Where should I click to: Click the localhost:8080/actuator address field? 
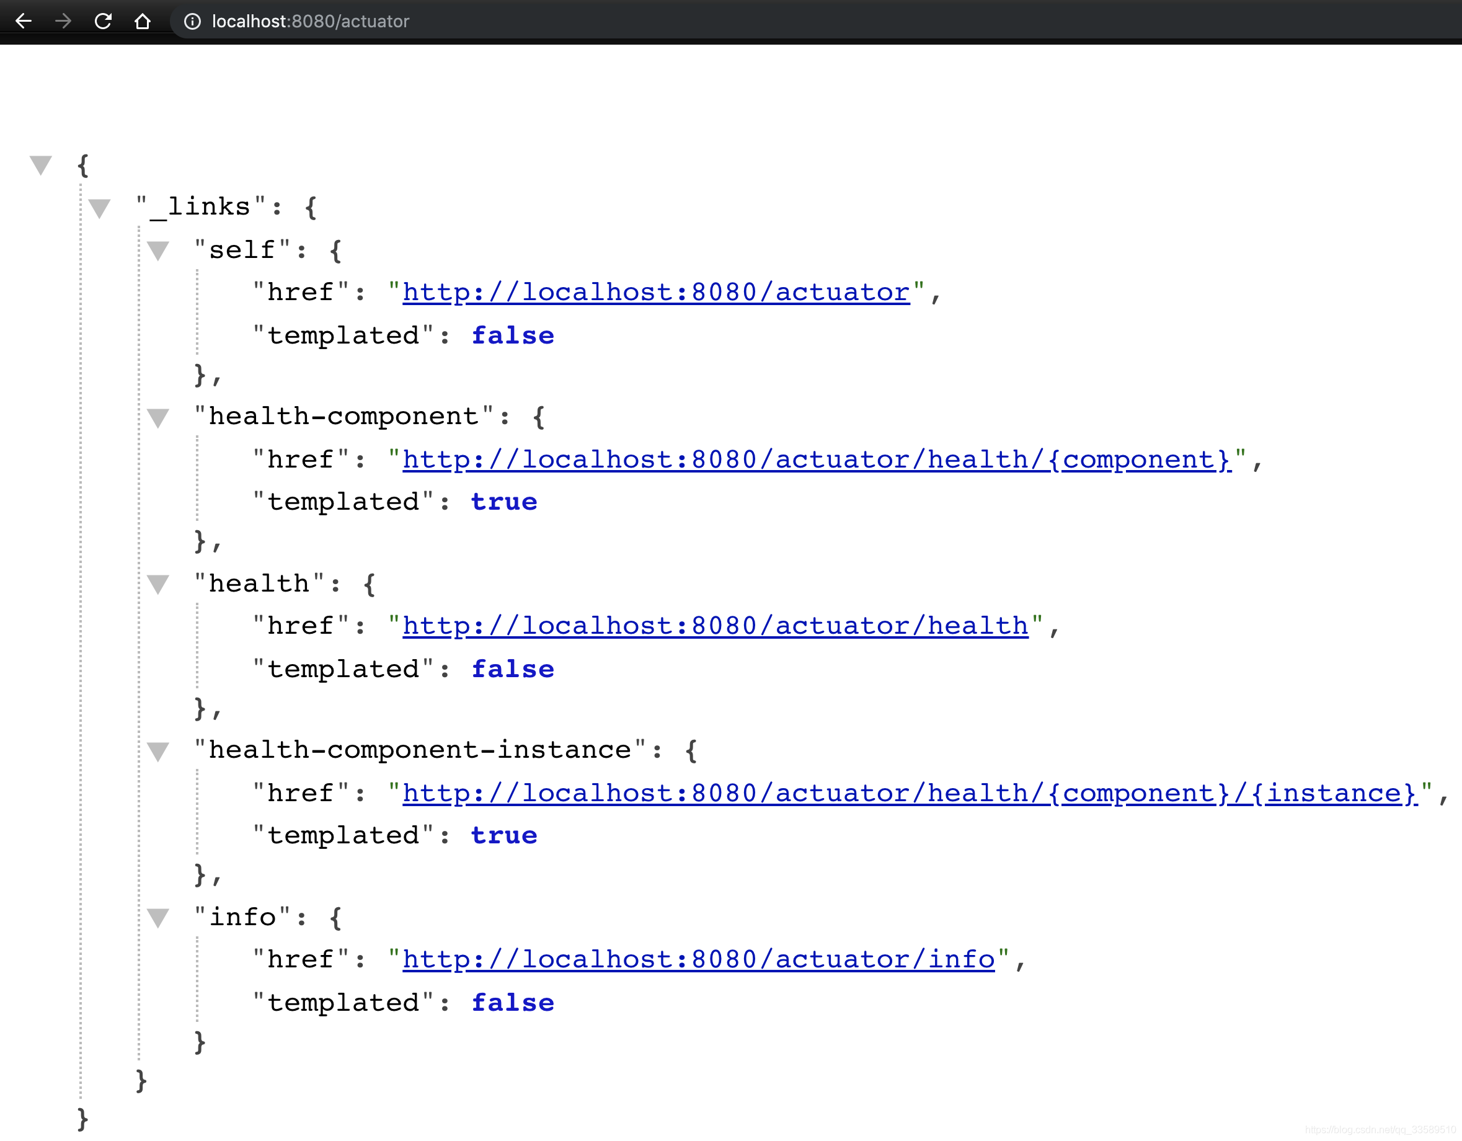(x=310, y=22)
